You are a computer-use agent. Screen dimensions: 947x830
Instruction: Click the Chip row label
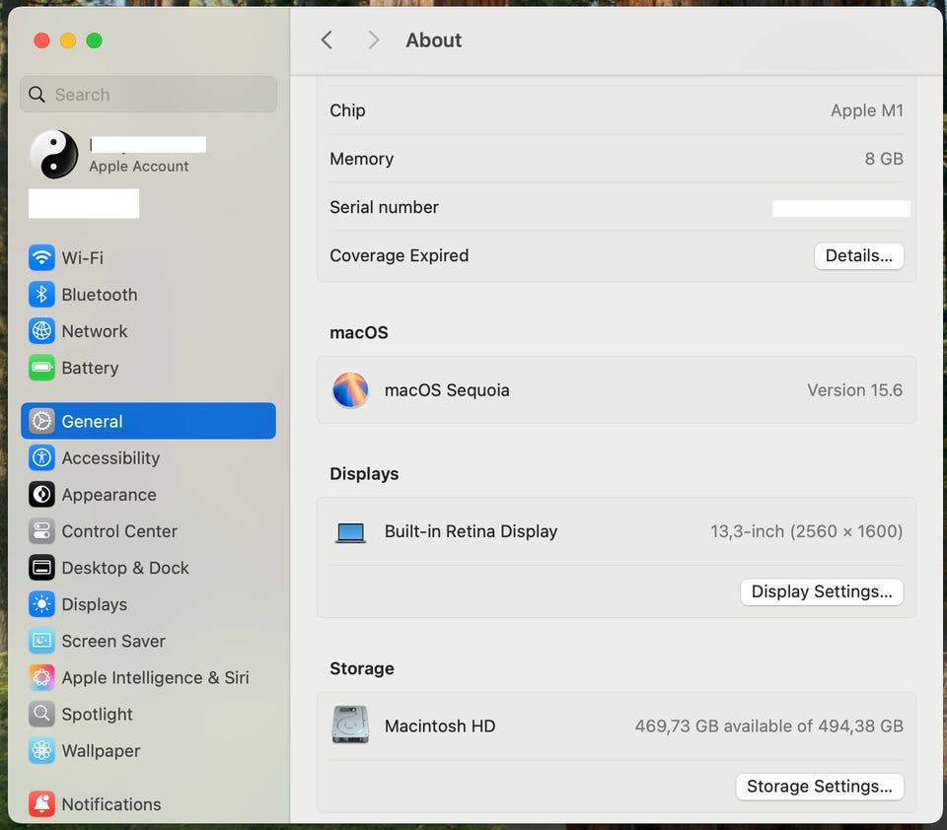click(347, 110)
